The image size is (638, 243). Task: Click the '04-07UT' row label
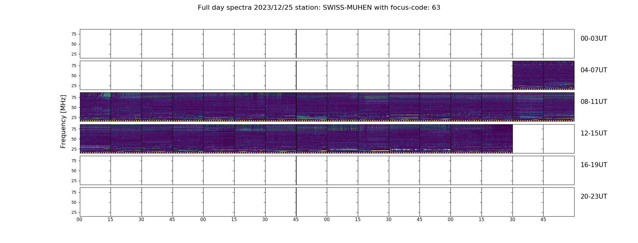point(594,70)
